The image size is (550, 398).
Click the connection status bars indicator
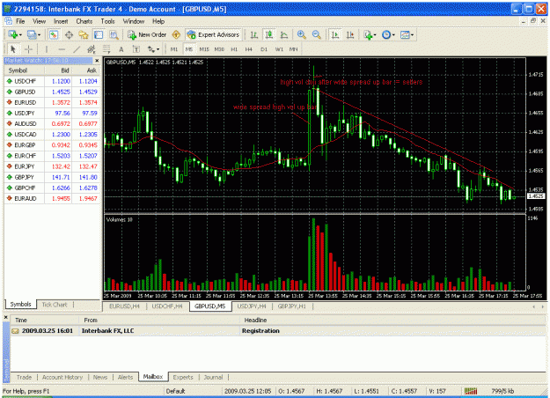click(x=471, y=391)
